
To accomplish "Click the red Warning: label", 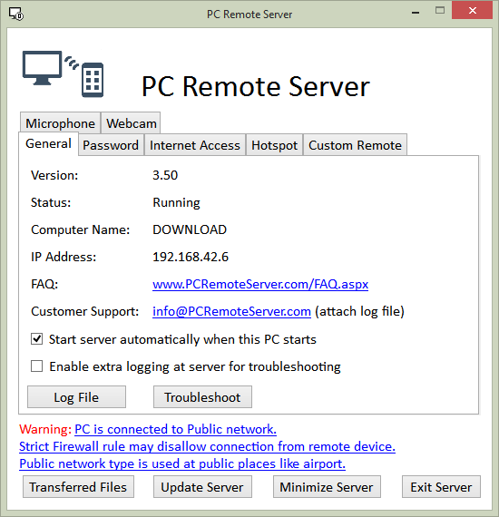I will click(x=45, y=429).
